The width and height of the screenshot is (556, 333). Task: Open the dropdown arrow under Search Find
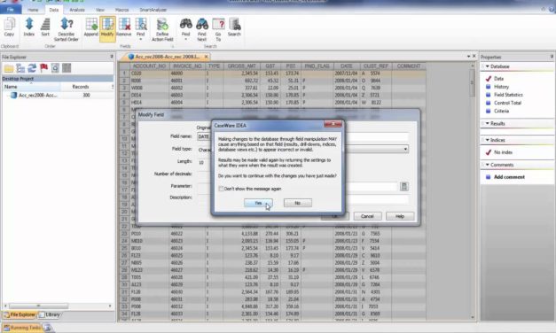(x=186, y=39)
